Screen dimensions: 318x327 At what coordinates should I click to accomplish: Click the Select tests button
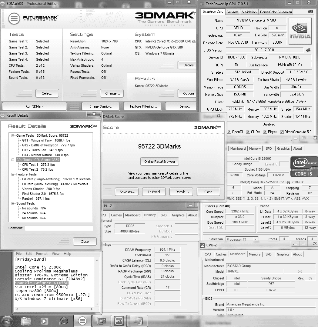(x=47, y=93)
